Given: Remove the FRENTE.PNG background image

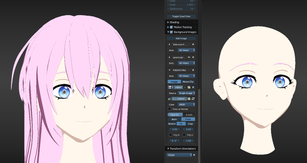Looking at the screenshot, I should coord(193,70).
